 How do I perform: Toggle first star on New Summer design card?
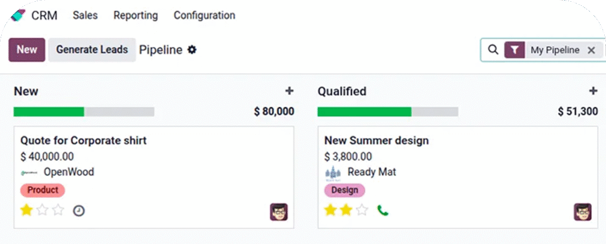coord(330,210)
